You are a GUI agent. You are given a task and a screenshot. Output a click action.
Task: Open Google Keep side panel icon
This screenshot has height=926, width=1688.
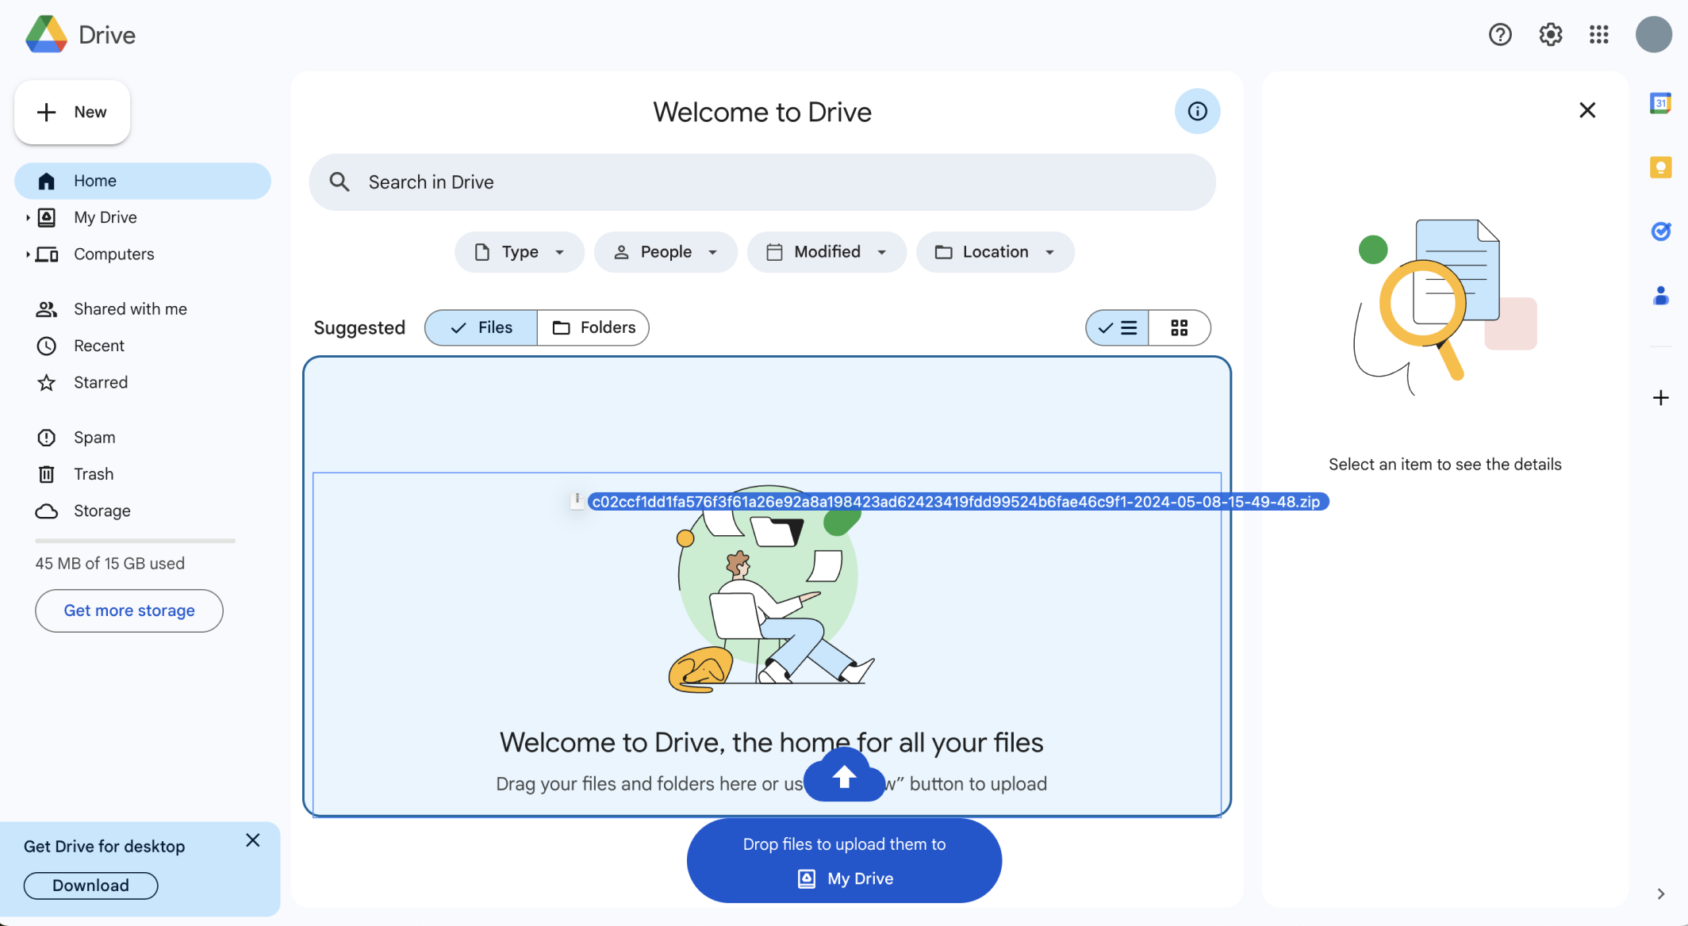click(x=1660, y=167)
